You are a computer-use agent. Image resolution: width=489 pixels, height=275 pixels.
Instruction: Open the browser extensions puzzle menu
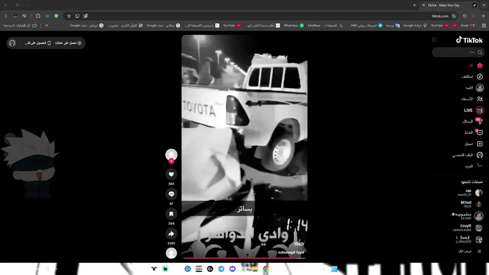coord(38,16)
